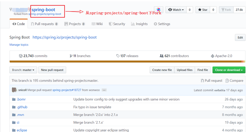Open the spring-projects#18727 pull request link
Screen dimensions: 246x132
click(67, 90)
